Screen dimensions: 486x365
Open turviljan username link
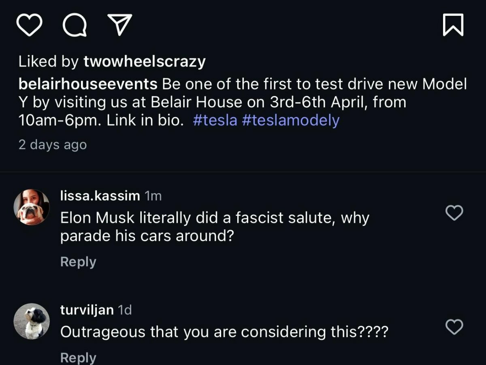pyautogui.click(x=87, y=310)
